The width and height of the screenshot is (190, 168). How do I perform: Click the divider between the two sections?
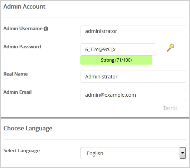[x=95, y=118]
